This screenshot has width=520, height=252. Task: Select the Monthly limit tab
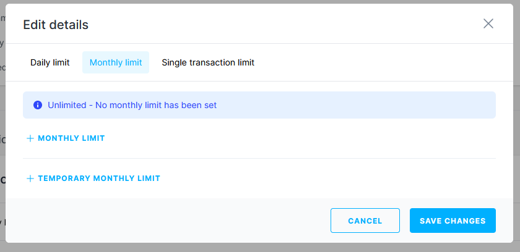(x=116, y=62)
